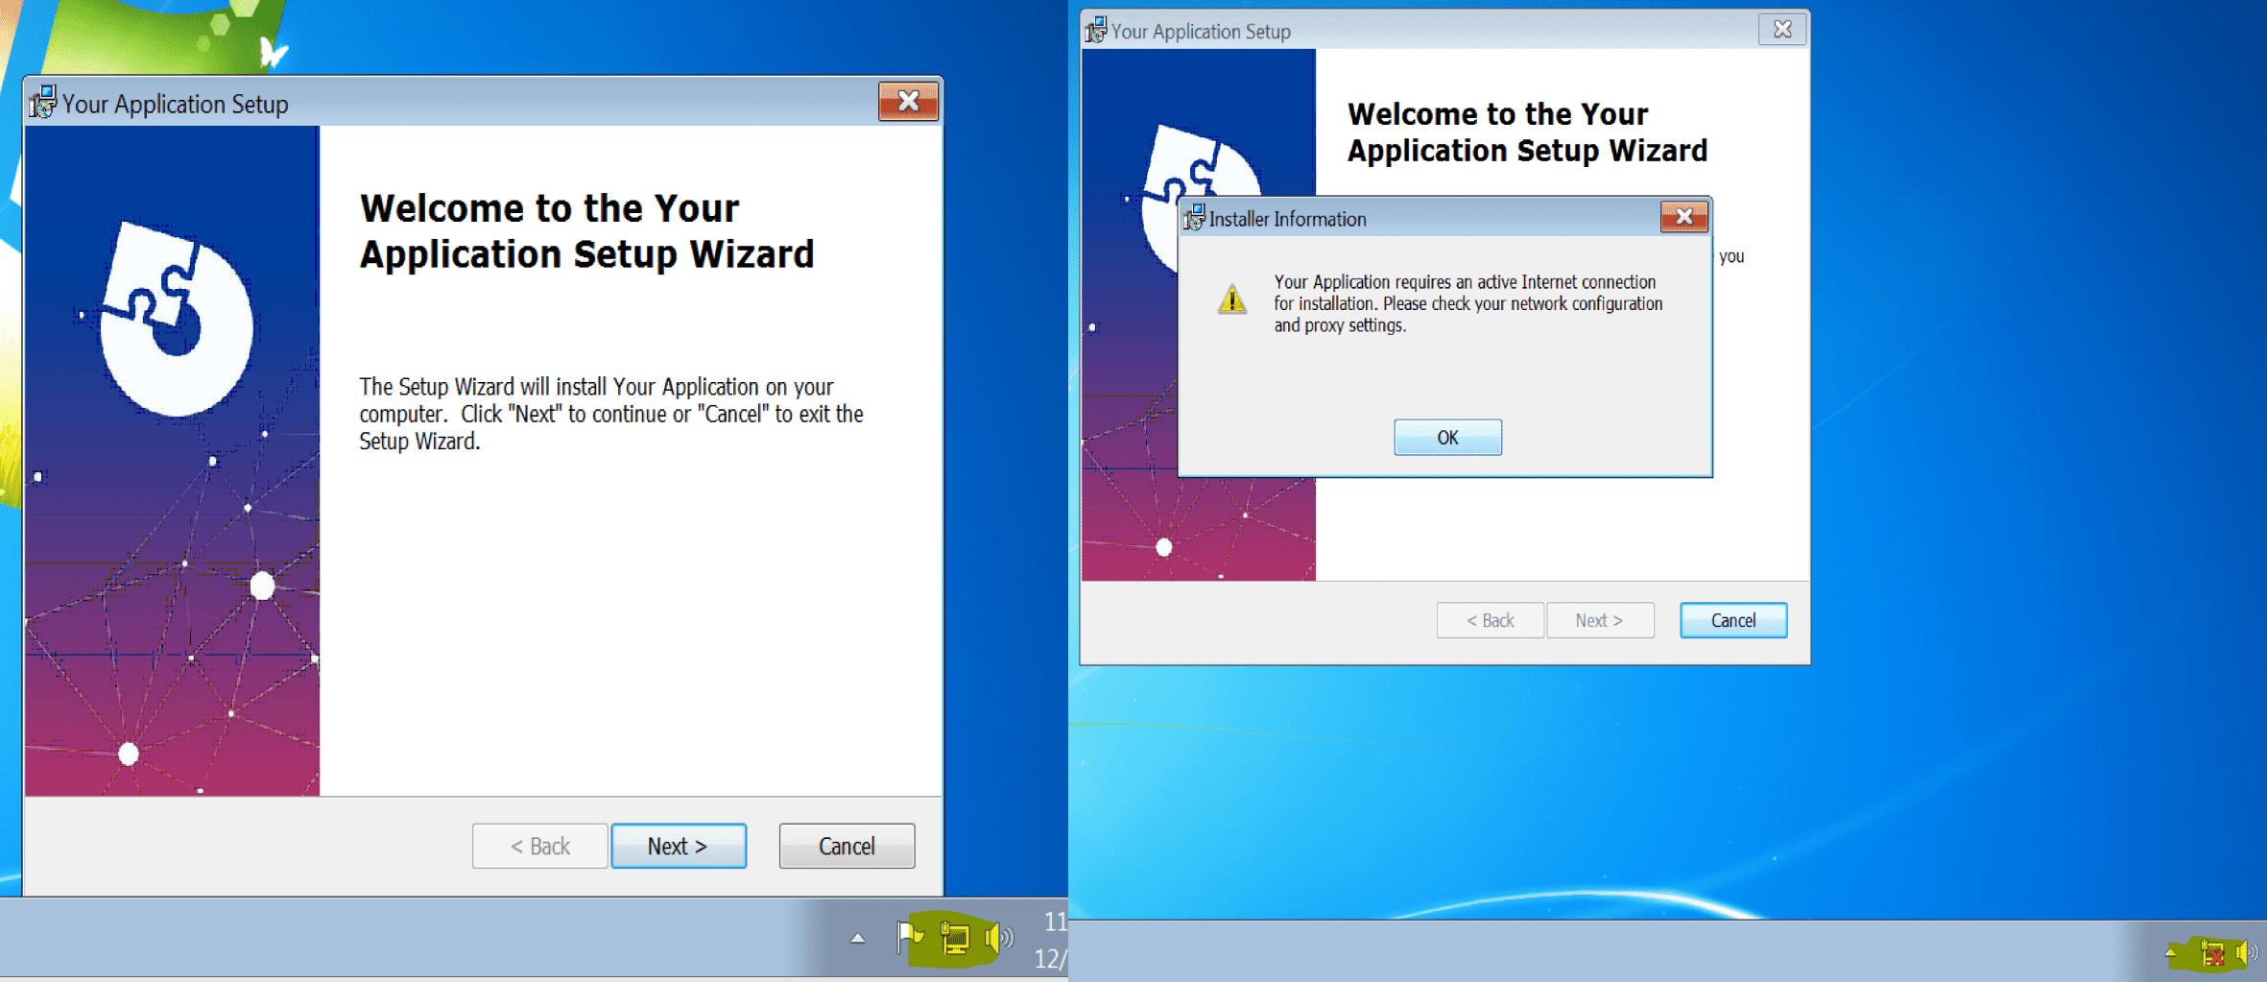Open the network connection tray icon

tap(953, 938)
